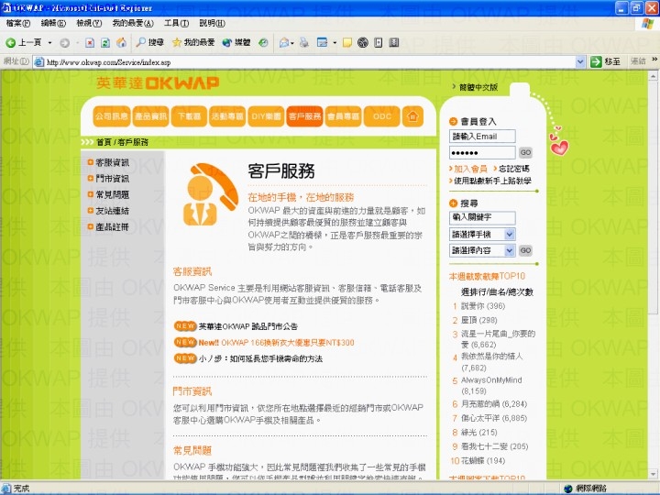660x495 pixels.
Task: Open the Search magnifier in toolbar
Action: coord(140,42)
